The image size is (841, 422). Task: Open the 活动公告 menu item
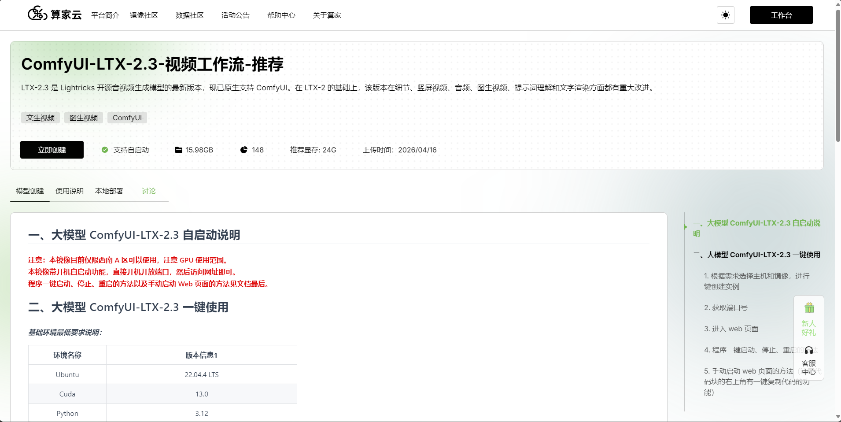point(236,15)
